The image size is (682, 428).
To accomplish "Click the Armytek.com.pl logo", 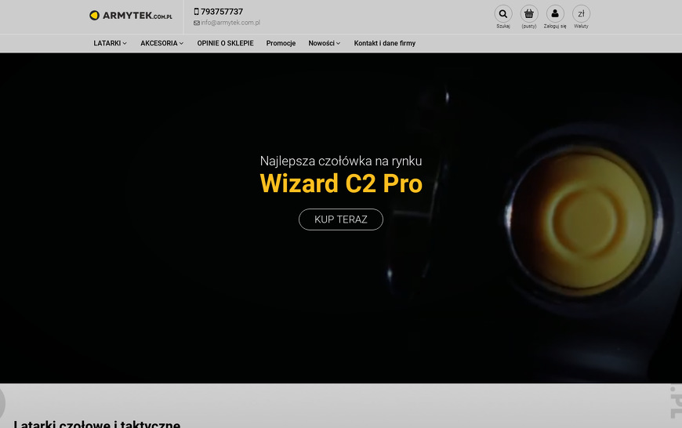I will (x=131, y=16).
